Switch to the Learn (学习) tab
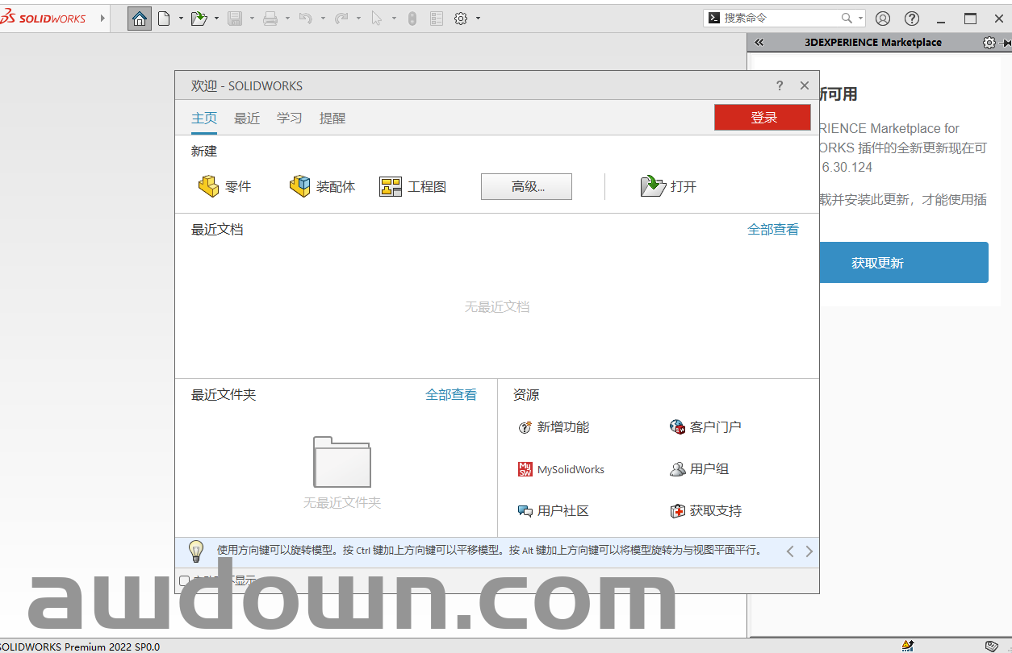 (290, 119)
